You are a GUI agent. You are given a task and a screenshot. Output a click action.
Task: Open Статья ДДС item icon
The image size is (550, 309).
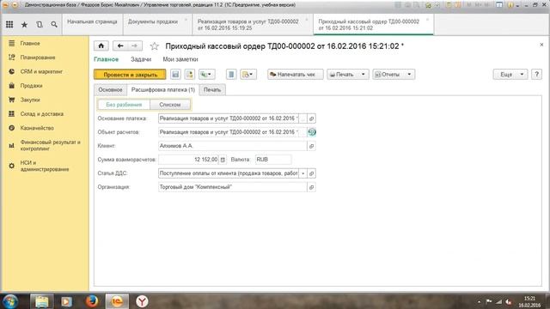click(x=311, y=173)
